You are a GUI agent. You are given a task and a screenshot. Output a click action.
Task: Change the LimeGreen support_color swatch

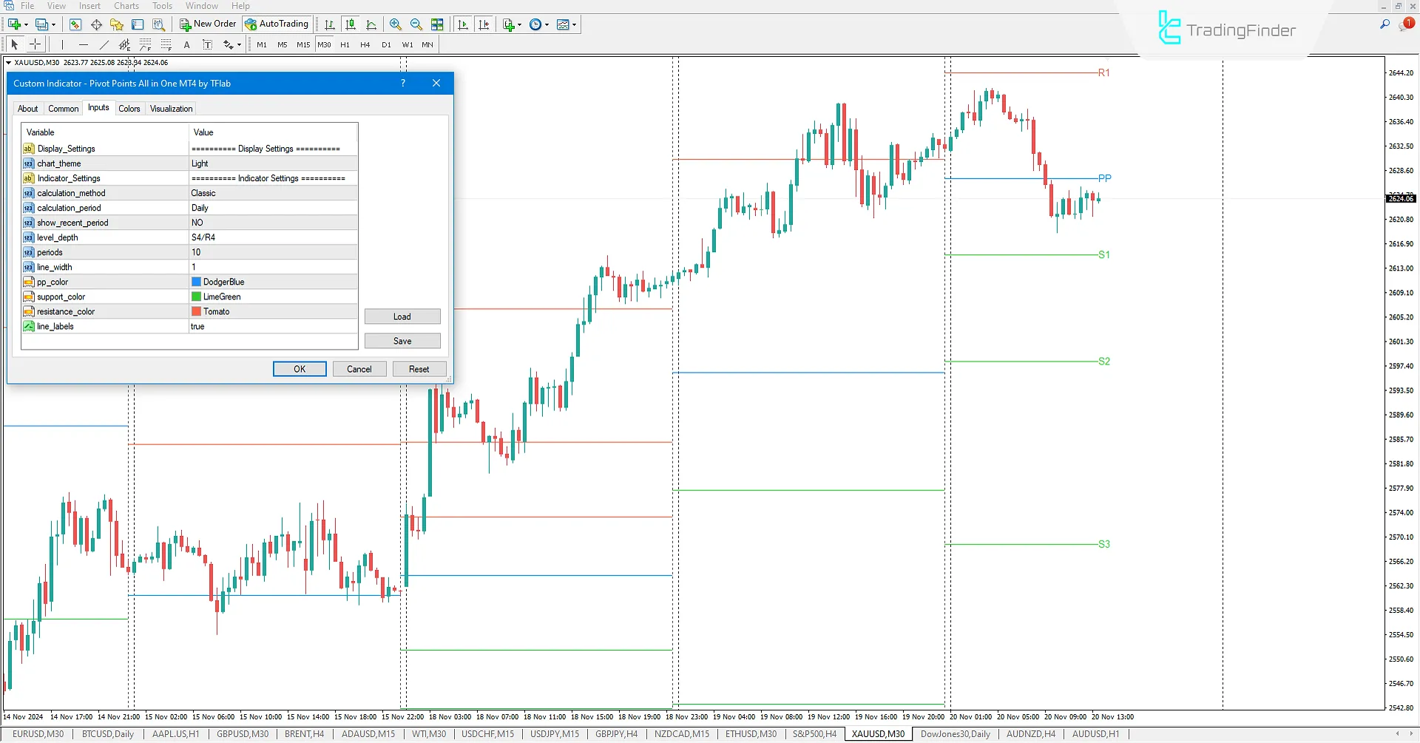196,296
